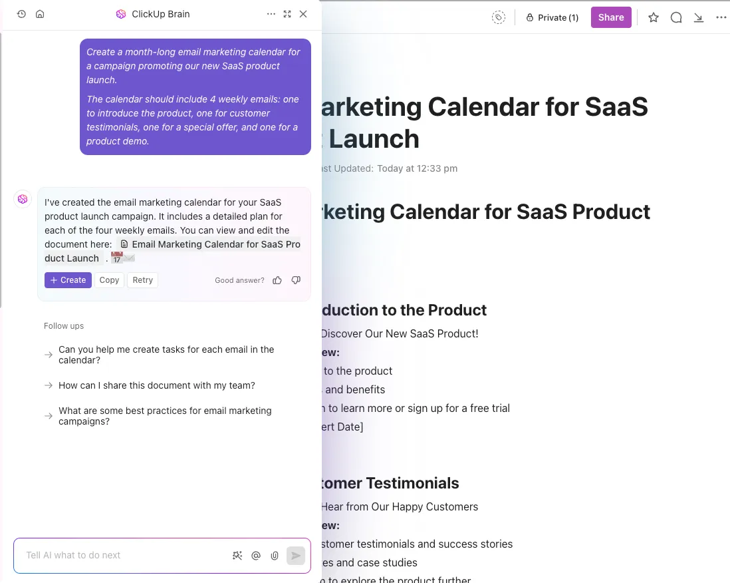Screen dimensions: 730x583
Task: Go to ClickUp Brain home icon
Action: (x=40, y=14)
